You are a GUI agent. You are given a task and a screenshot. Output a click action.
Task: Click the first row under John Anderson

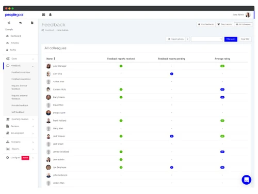pos(146,183)
